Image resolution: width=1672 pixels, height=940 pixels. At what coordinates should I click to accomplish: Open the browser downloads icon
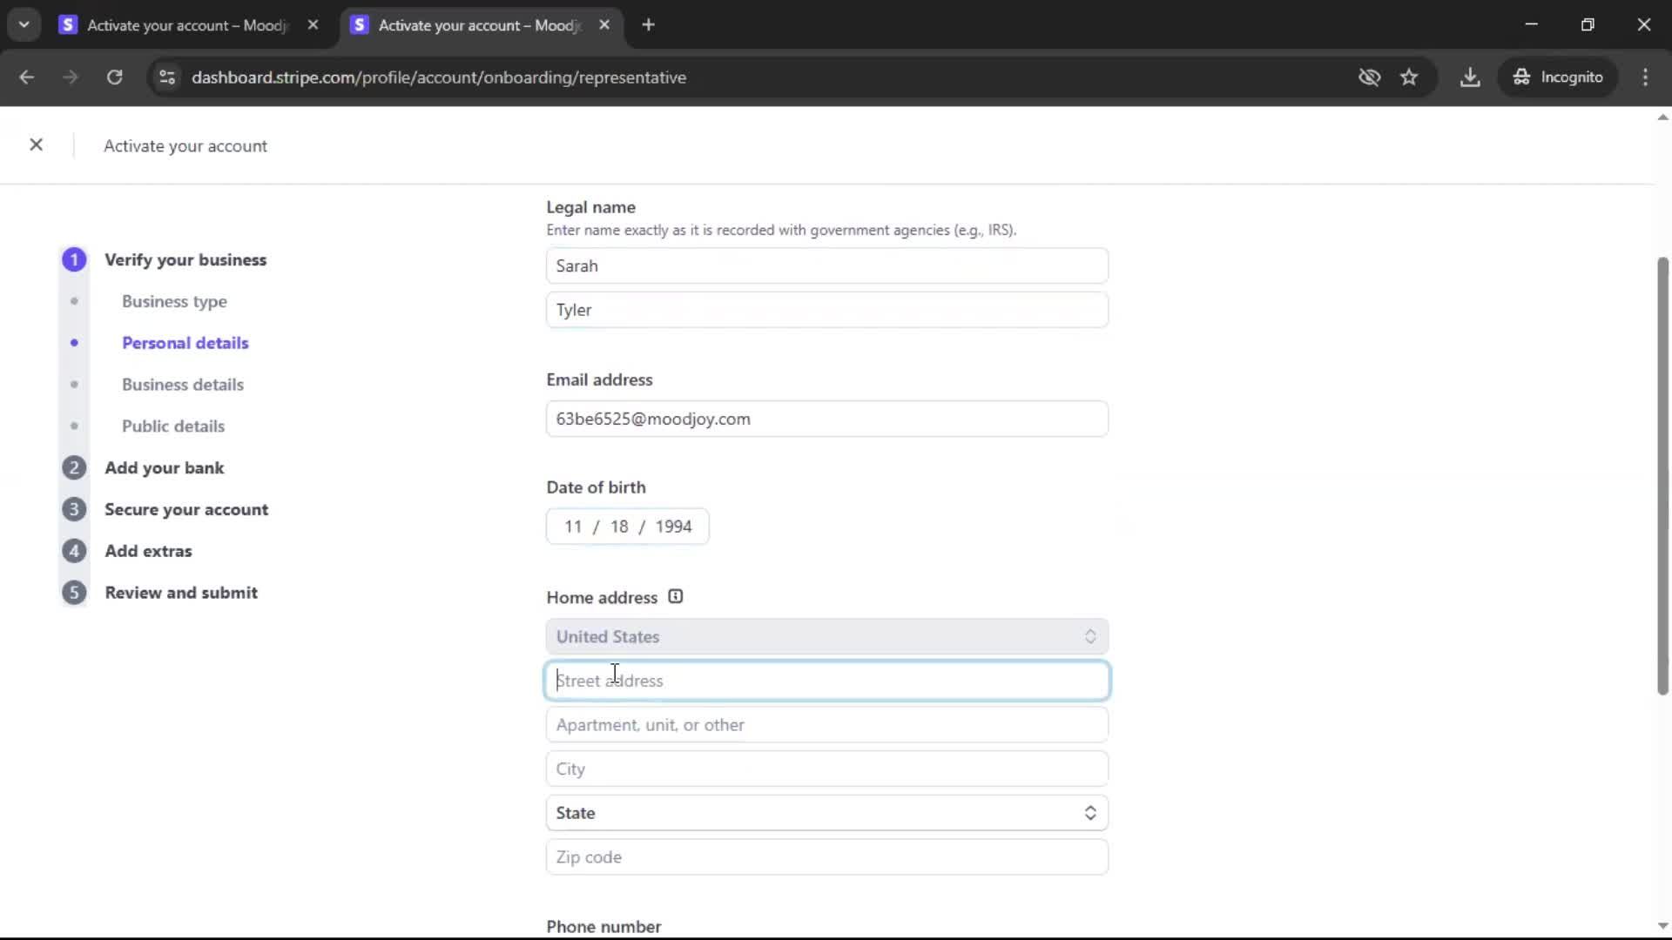[x=1470, y=77]
